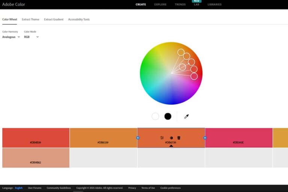Click the contrast half-circle icon on swatch
Image resolution: width=288 pixels, height=192 pixels.
tap(171, 138)
